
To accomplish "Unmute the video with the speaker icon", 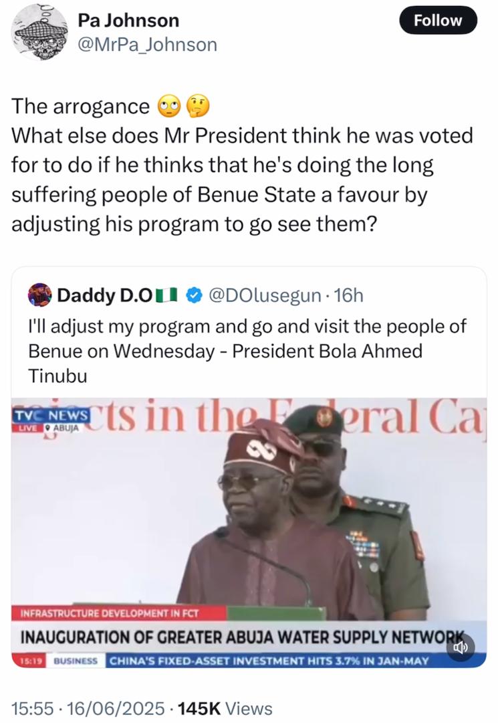I will [461, 647].
